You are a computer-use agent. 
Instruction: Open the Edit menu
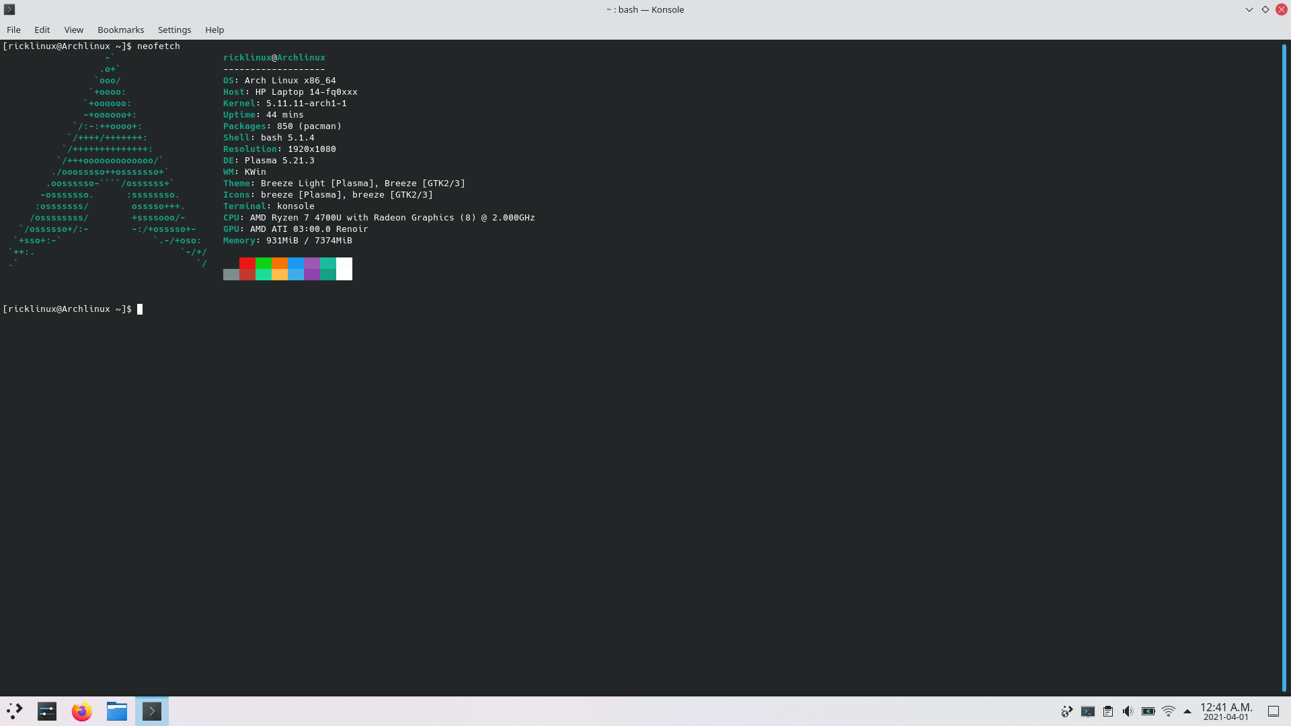(x=42, y=30)
